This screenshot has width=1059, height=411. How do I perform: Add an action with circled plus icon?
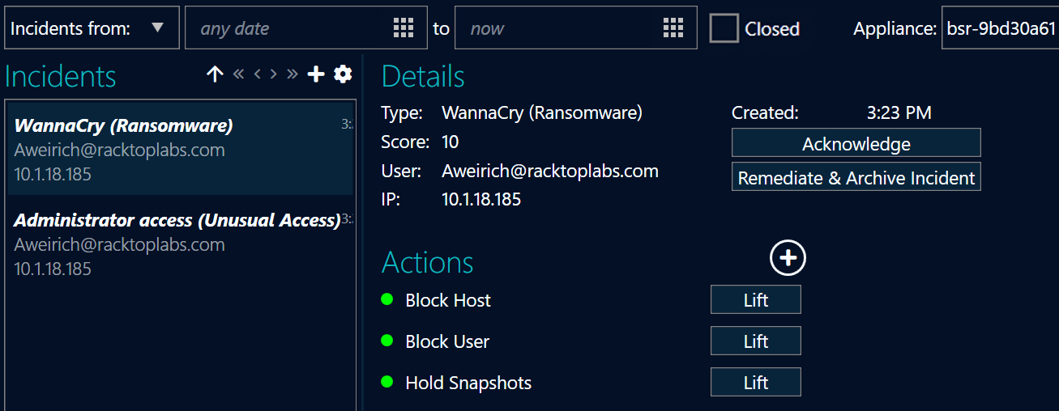point(788,258)
